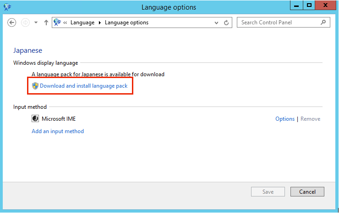The width and height of the screenshot is (339, 213).
Task: Go up one level with Up arrow
Action: pos(46,22)
